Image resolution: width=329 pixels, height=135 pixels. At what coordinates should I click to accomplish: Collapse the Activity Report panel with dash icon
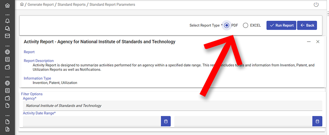(309, 41)
